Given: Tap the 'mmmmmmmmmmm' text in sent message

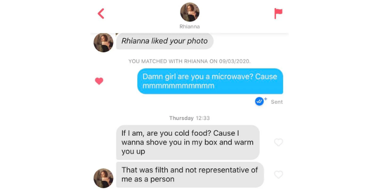Looking at the screenshot, I should (178, 86).
